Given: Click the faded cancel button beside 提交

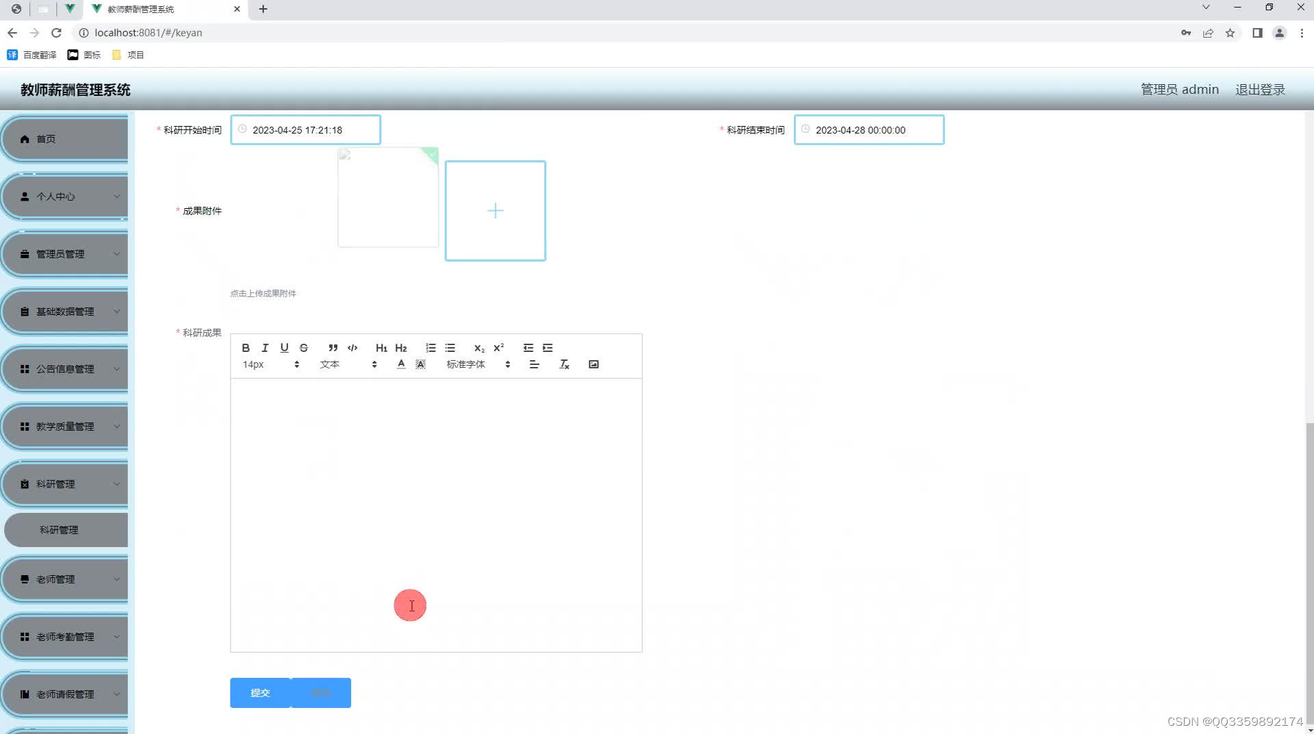Looking at the screenshot, I should coord(321,693).
